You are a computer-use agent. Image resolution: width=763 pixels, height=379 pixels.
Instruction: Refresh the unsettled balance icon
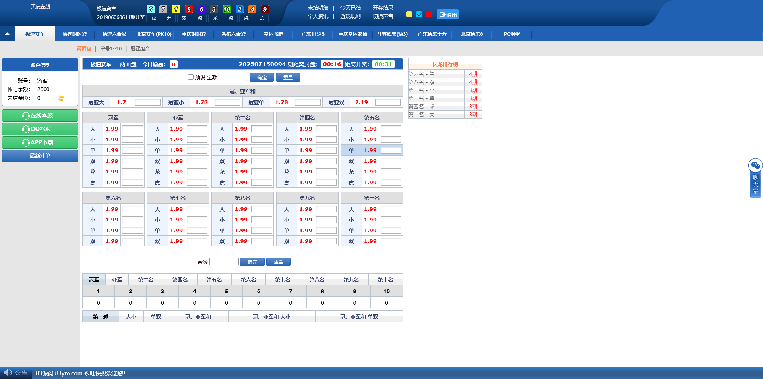(61, 98)
